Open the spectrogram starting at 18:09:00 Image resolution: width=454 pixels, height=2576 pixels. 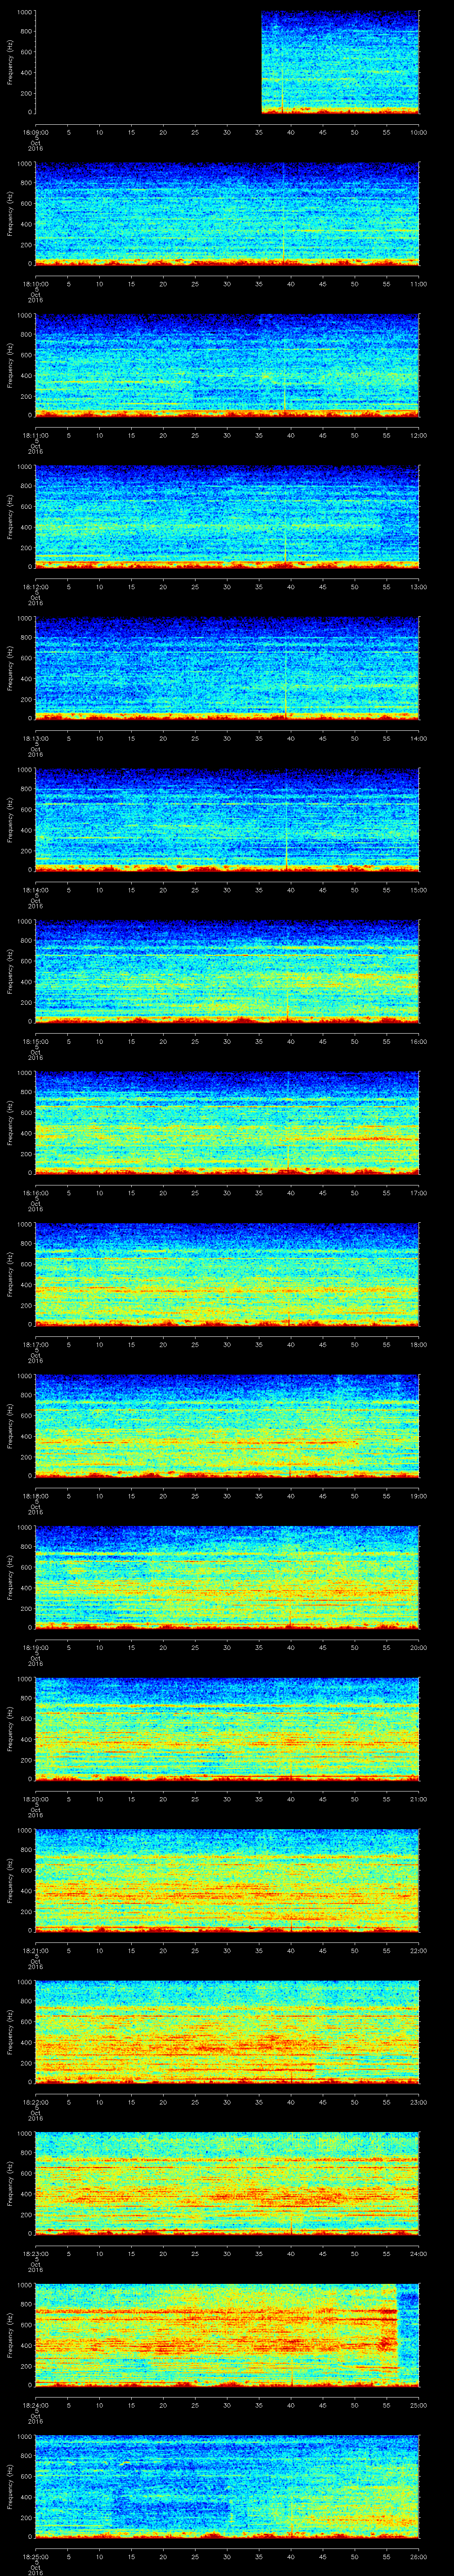click(x=227, y=62)
